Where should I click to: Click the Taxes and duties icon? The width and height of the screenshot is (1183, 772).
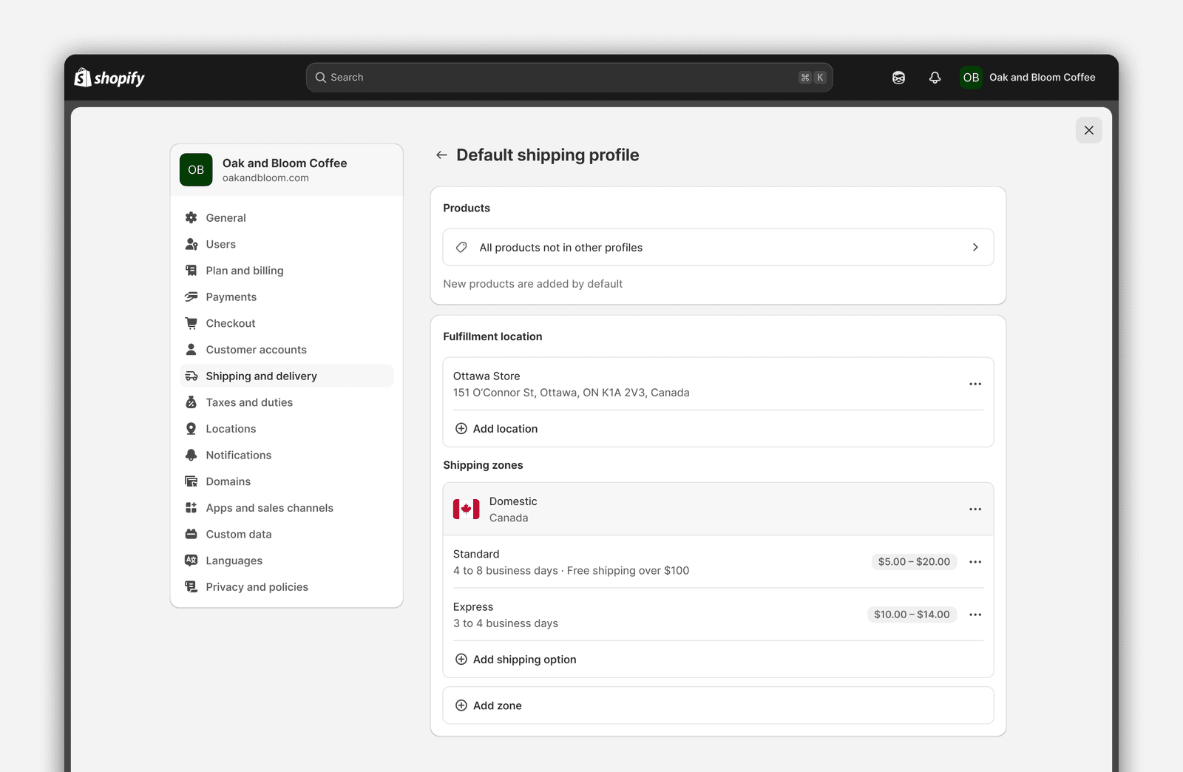click(x=191, y=402)
